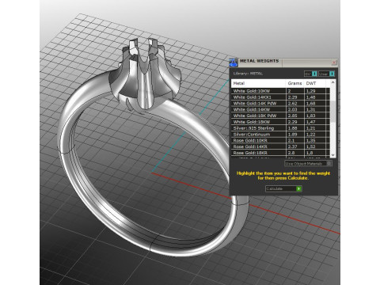
Task: Click the 1,52 DWT cell
Action: (315, 146)
